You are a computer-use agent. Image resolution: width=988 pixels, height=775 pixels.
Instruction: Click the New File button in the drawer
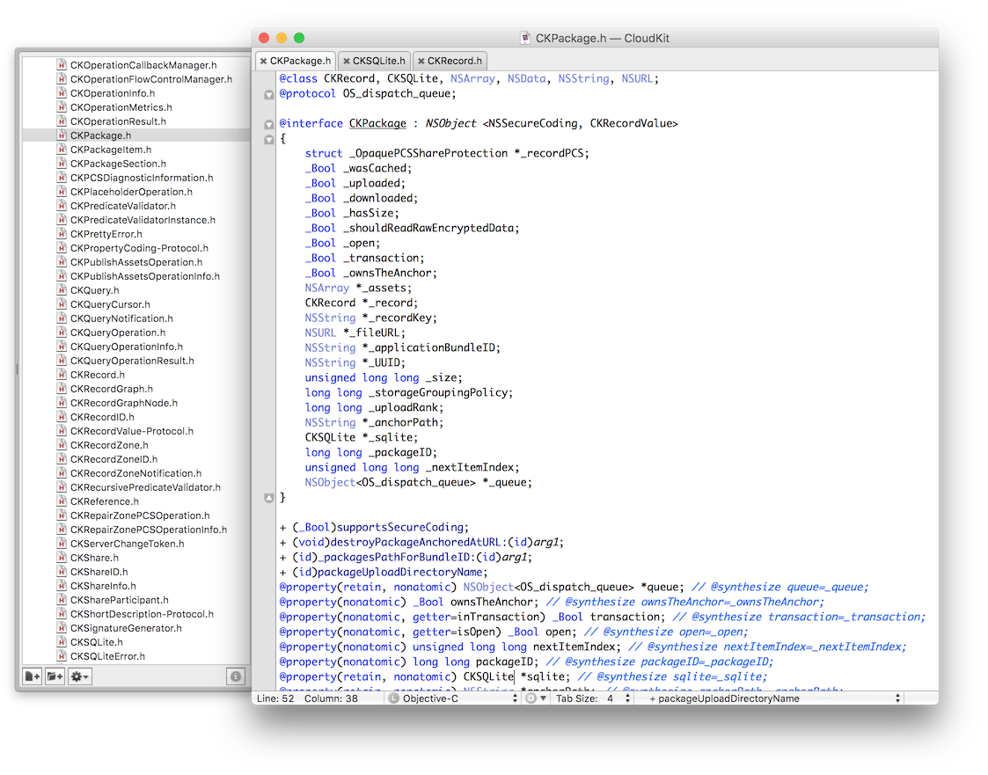coord(33,676)
